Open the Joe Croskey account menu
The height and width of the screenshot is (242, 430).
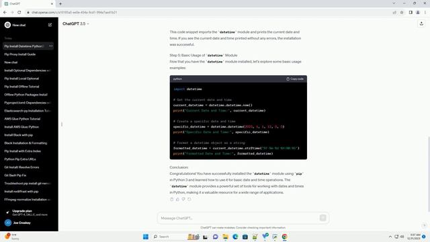(28, 223)
